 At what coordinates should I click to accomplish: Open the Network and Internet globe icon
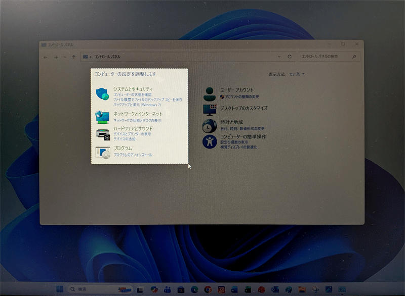coord(103,117)
